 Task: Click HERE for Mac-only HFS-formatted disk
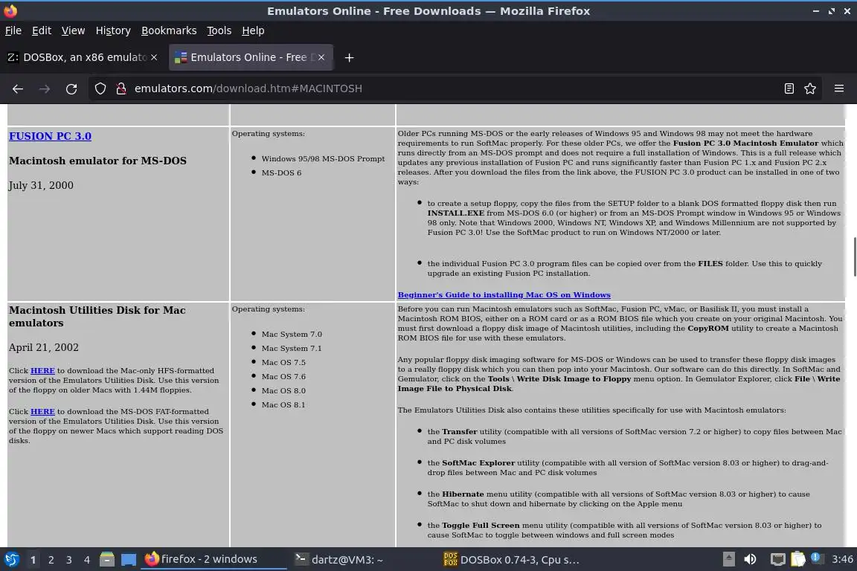click(42, 370)
